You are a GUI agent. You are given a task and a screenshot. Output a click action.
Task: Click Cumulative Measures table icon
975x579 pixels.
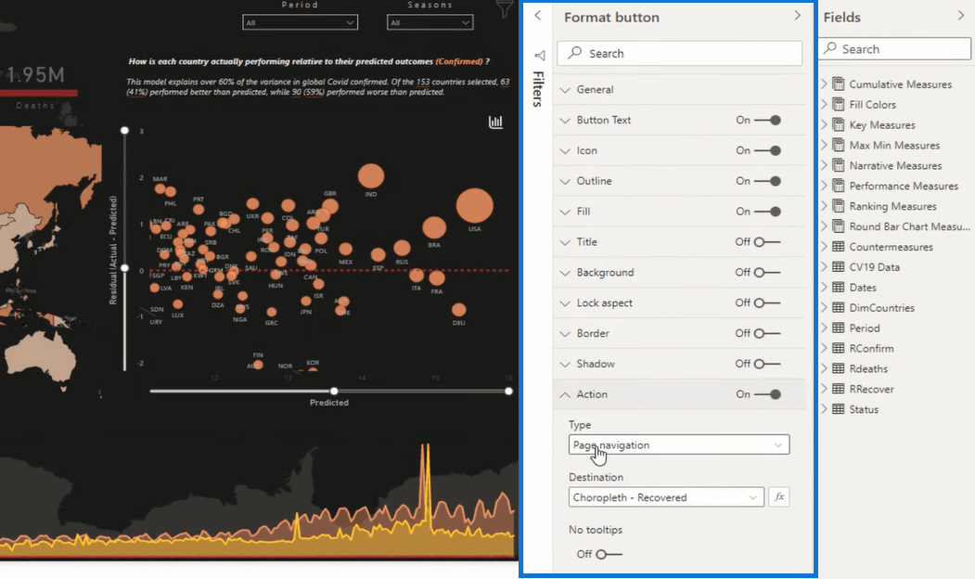pos(839,84)
